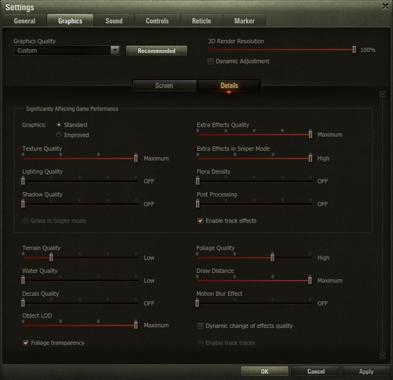Click the scrollbar down arrow
The width and height of the screenshot is (393, 380).
point(383,355)
